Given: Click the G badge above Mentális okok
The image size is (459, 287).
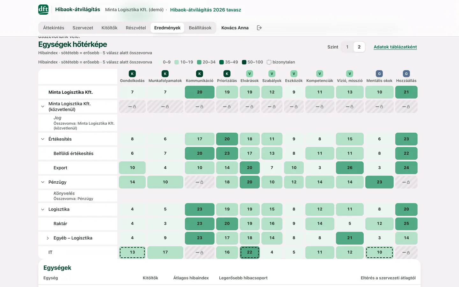Looking at the screenshot, I should click(379, 74).
